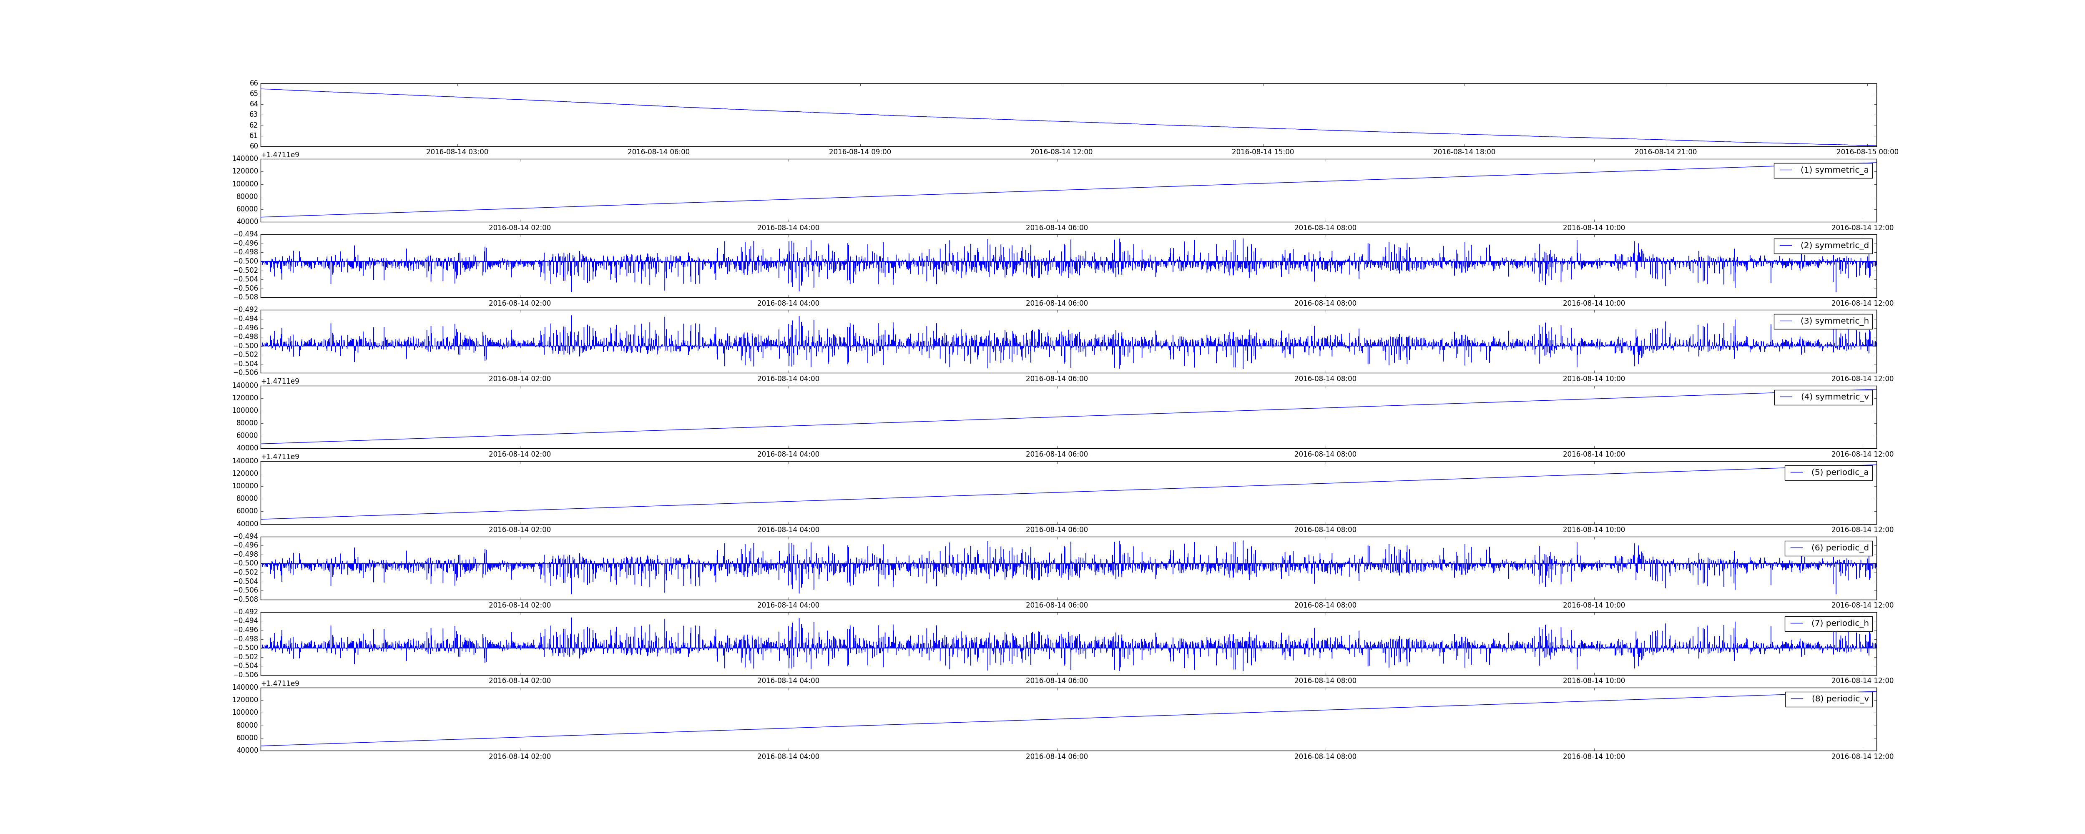Image resolution: width=2085 pixels, height=834 pixels.
Task: Click the 2016-08-14 03:00 tick label
Action: point(457,152)
